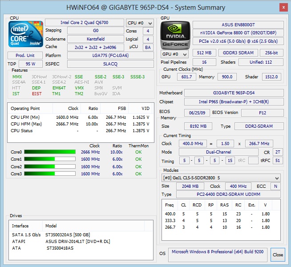Click the GPU clock 601.7 value
The width and height of the screenshot is (291, 267).
[x=186, y=77]
